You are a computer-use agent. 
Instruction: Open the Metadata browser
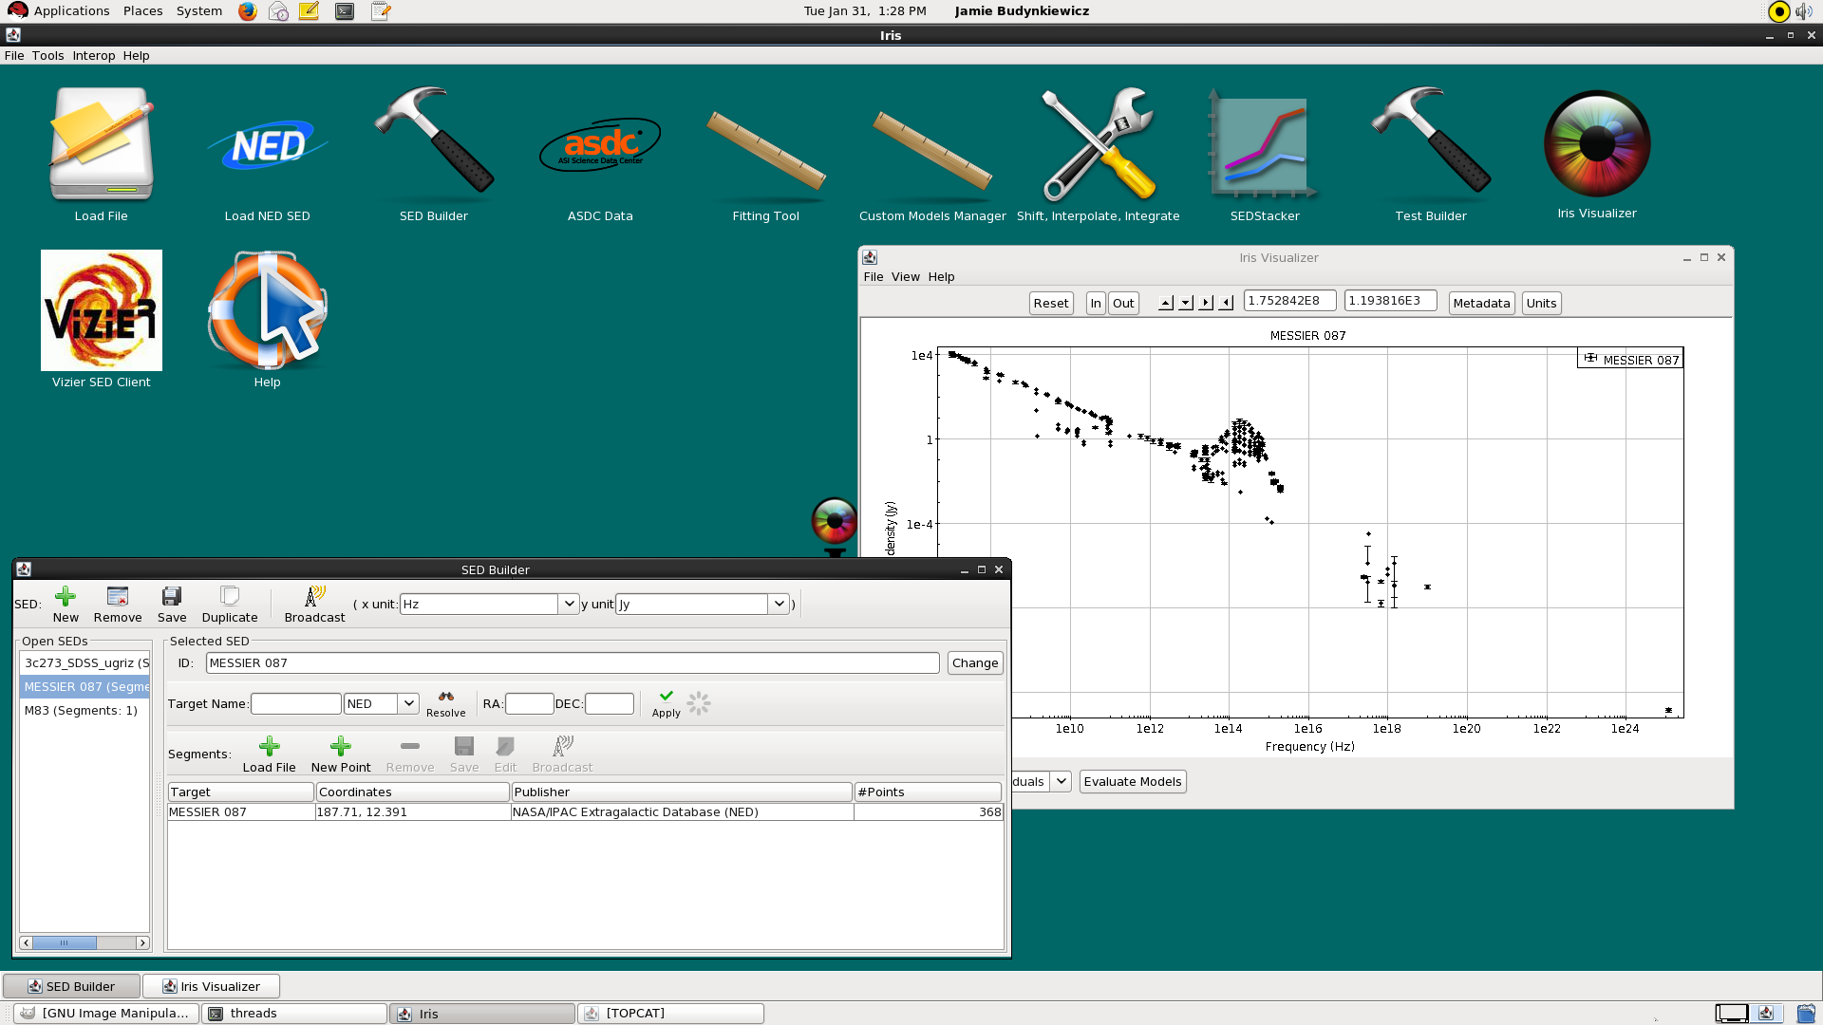click(1481, 303)
